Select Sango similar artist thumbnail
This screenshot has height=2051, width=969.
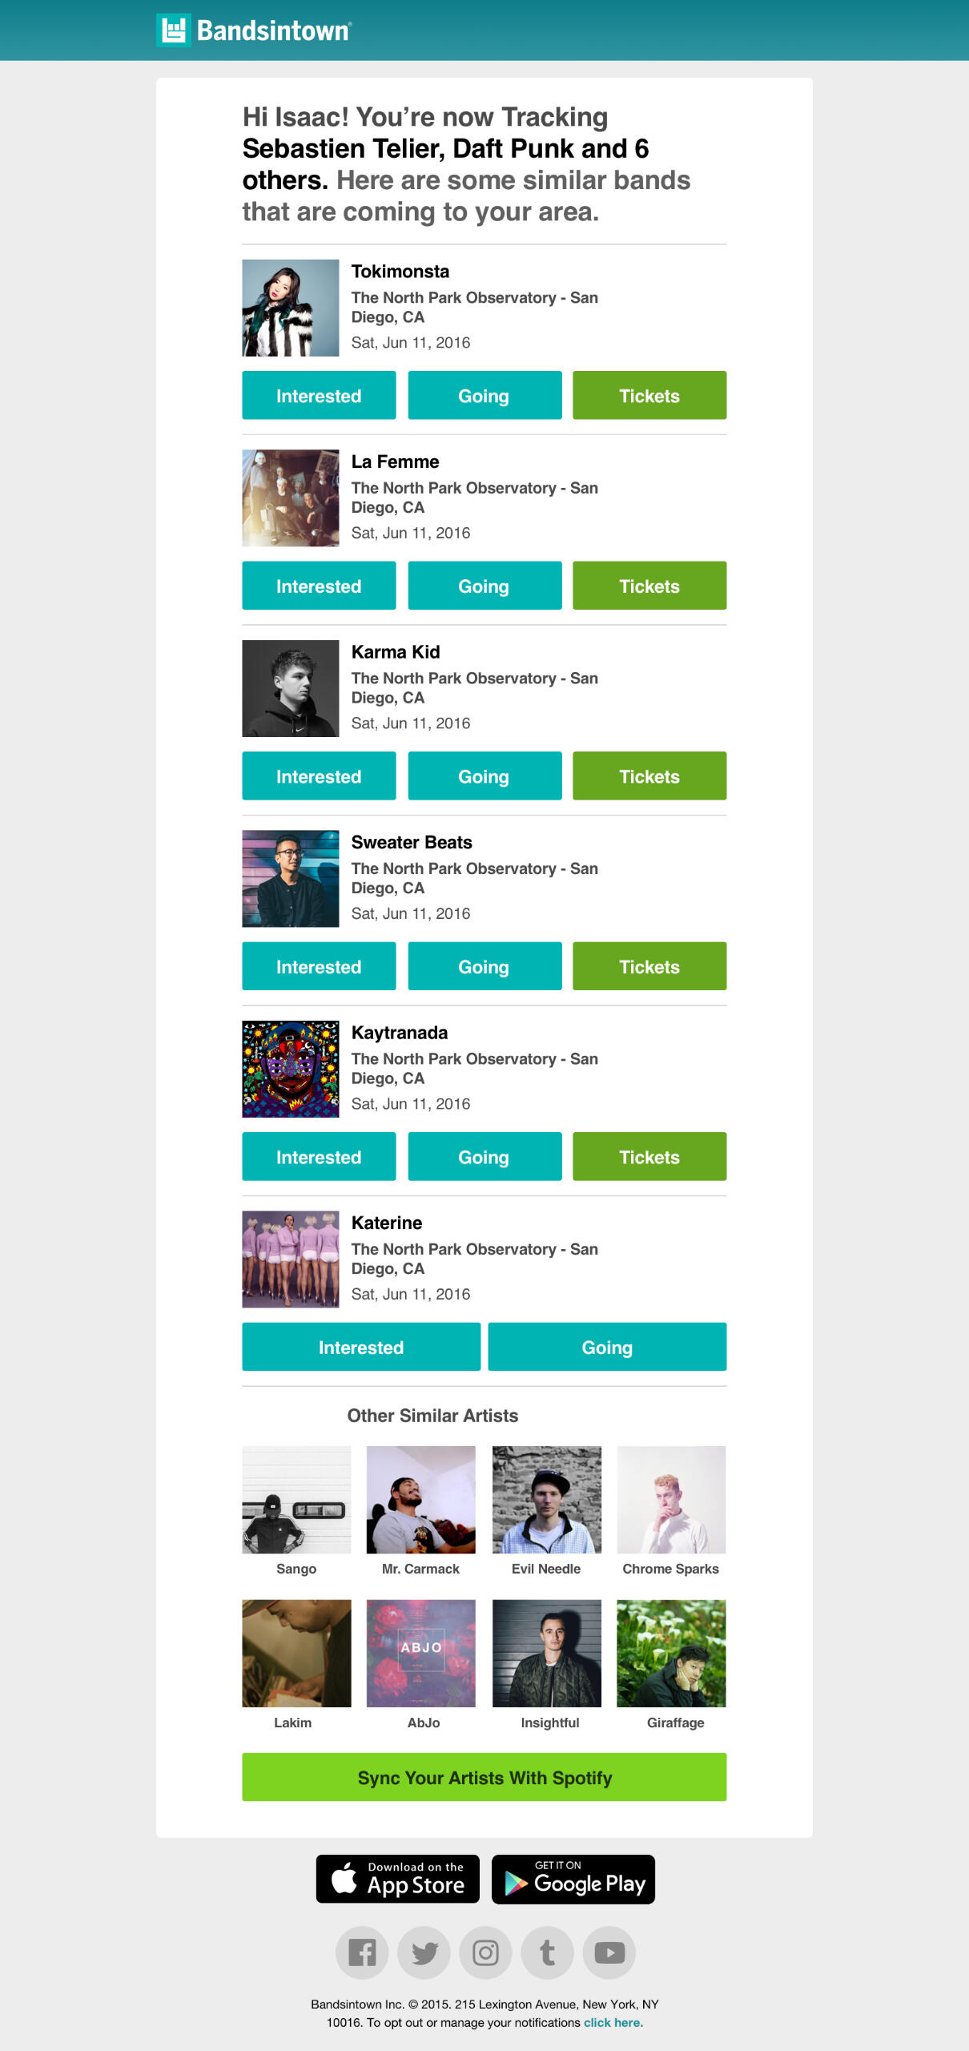[x=296, y=1500]
